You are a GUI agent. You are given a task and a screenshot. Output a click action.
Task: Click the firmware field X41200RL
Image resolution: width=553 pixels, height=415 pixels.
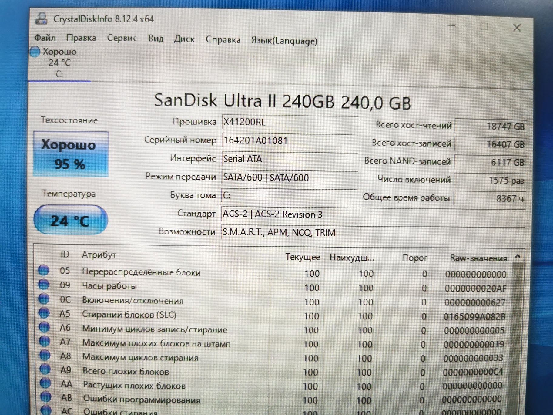(x=290, y=122)
